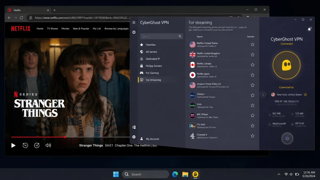Open CyberGhost from the taskbar
The width and height of the screenshot is (320, 180).
[196, 174]
